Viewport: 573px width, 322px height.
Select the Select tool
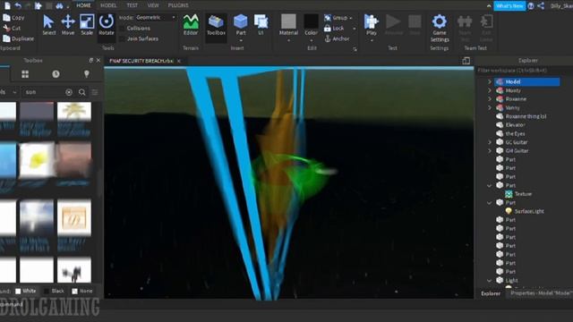[x=48, y=25]
